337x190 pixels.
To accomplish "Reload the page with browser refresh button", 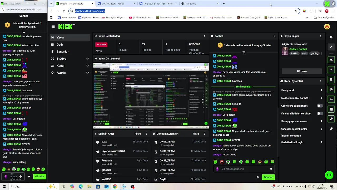I will click(x=64, y=11).
